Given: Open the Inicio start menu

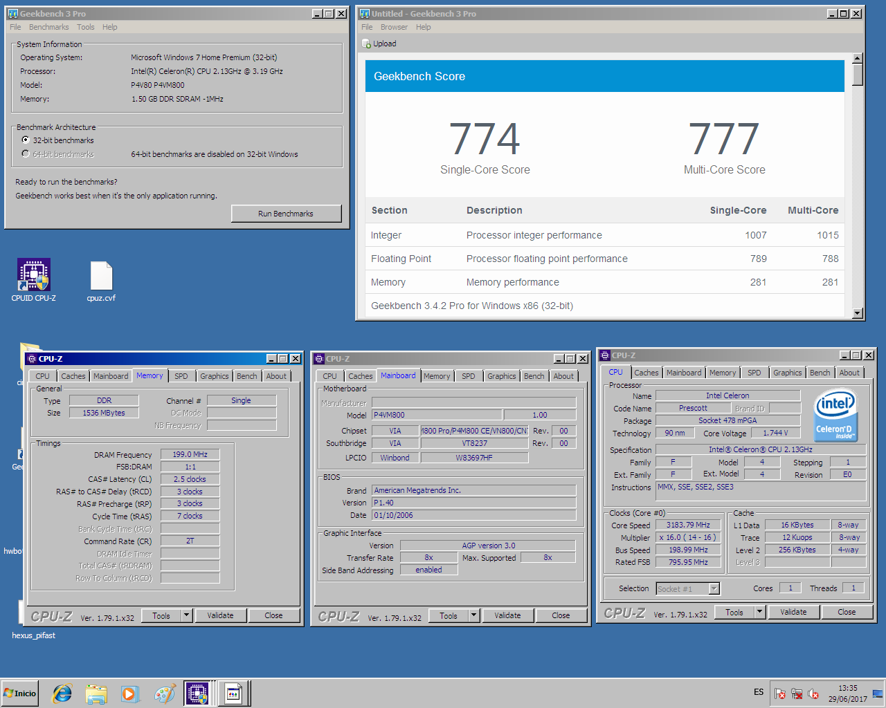Looking at the screenshot, I should (20, 693).
